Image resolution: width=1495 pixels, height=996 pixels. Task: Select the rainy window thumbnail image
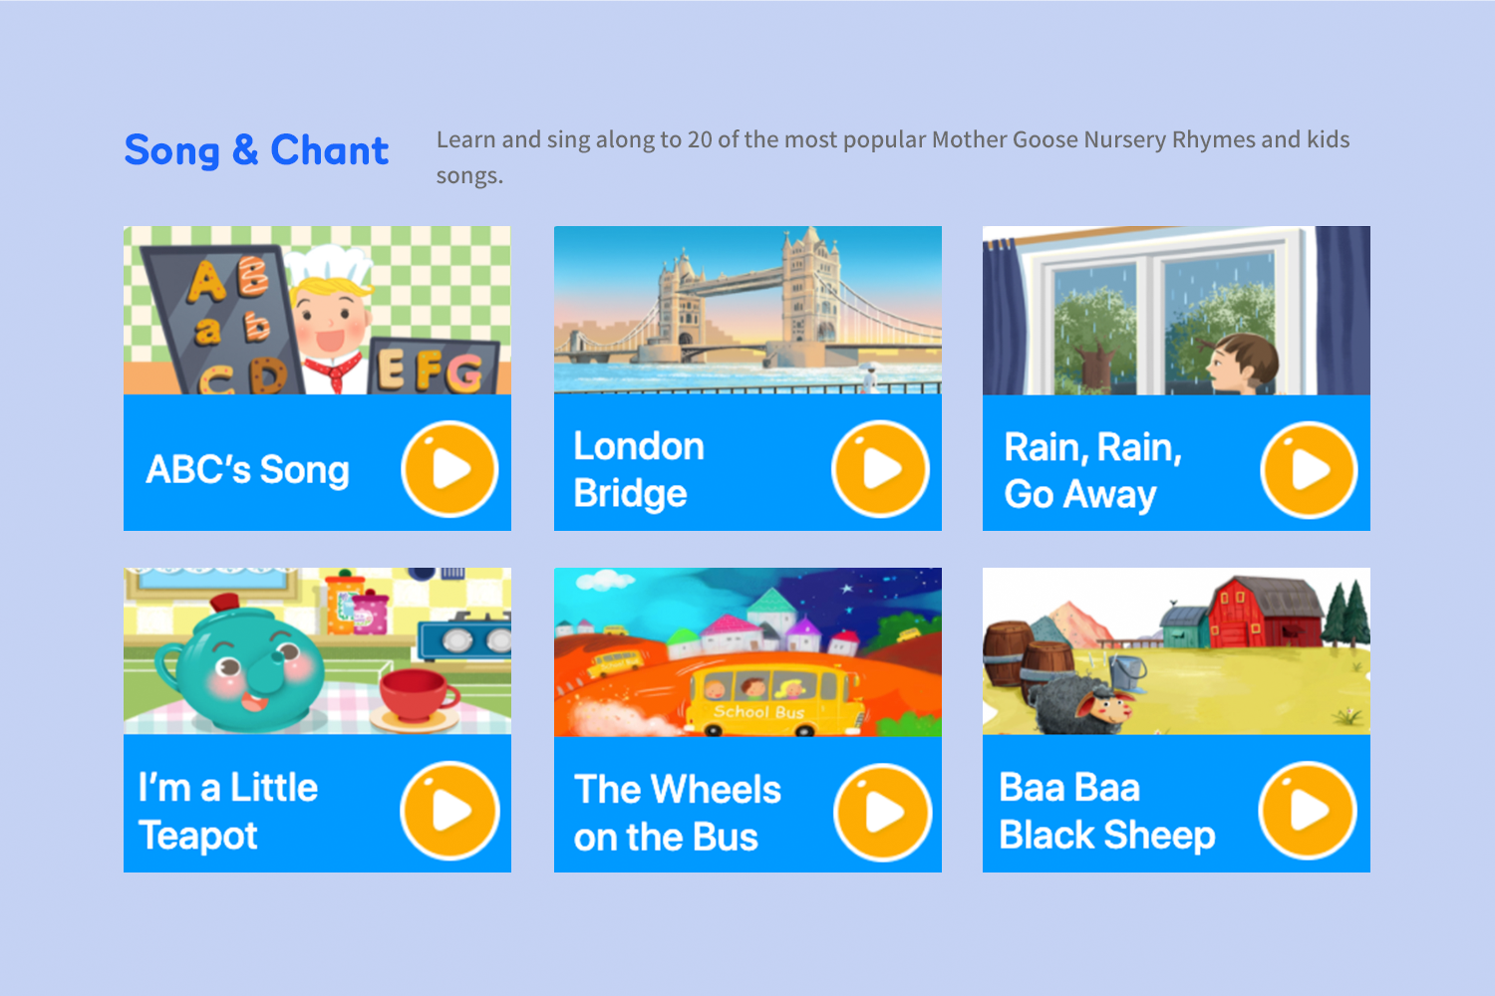coord(1176,311)
